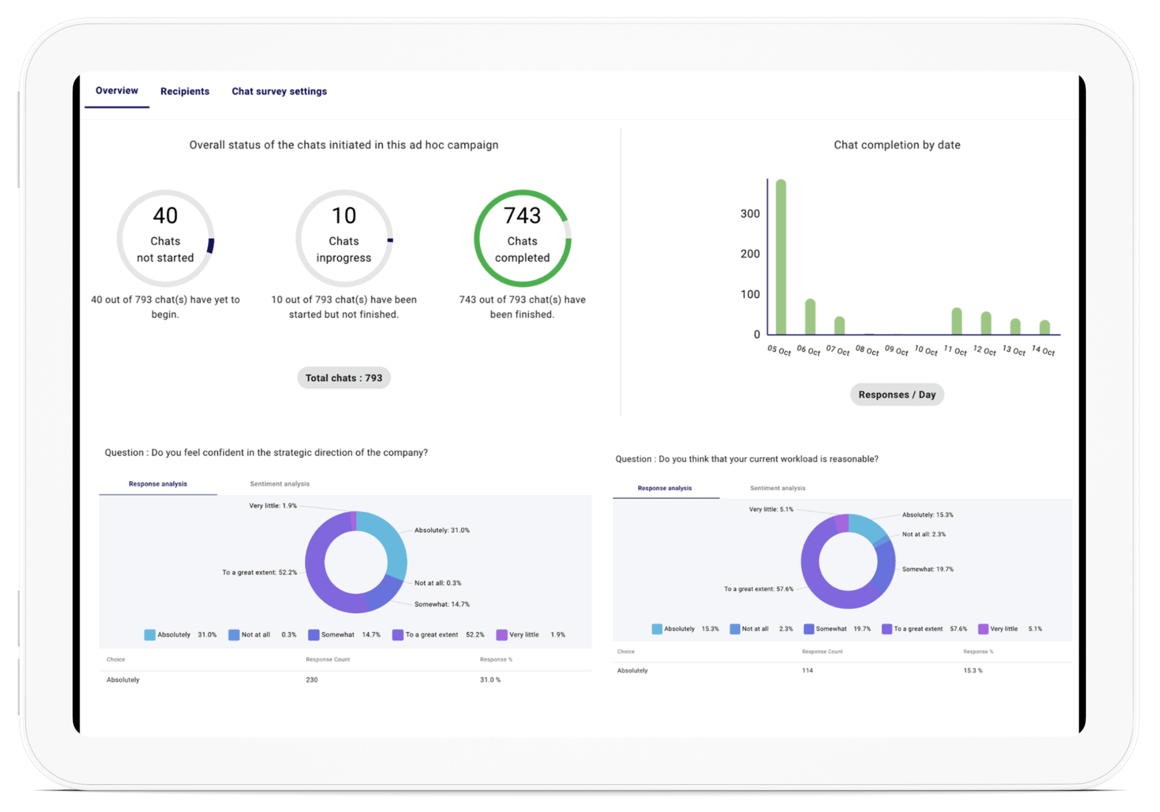Image resolution: width=1160 pixels, height=812 pixels.
Task: Toggle Absolutely legend swatch in strategic direction chart
Action: click(x=150, y=635)
